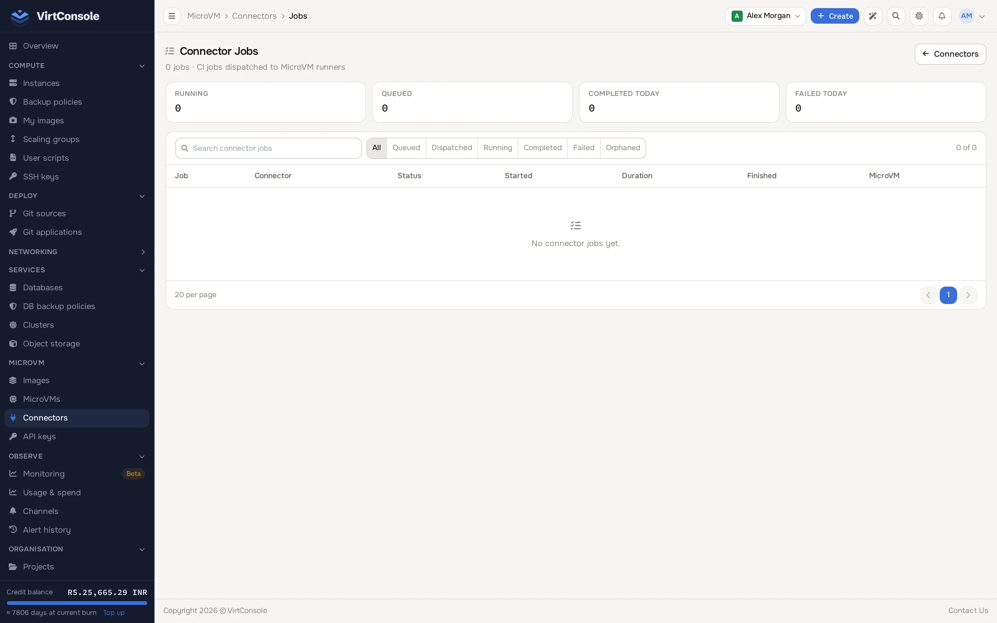Open settings via the gear icon
Screen dimensions: 997x623
(919, 16)
